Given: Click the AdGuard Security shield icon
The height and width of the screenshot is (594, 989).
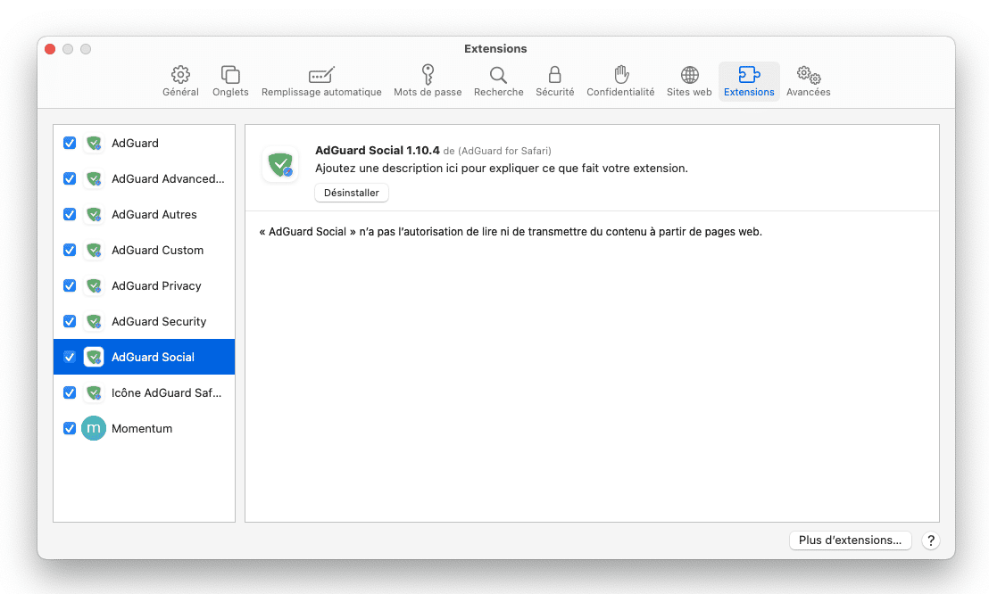Looking at the screenshot, I should click(94, 322).
